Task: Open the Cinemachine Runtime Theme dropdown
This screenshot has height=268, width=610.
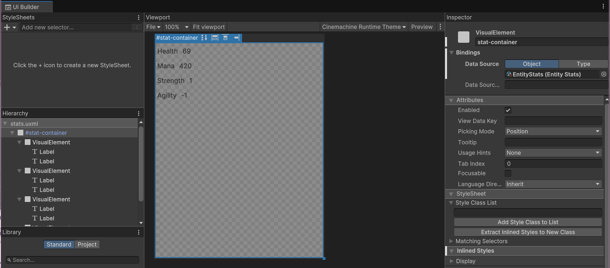Action: tap(364, 27)
